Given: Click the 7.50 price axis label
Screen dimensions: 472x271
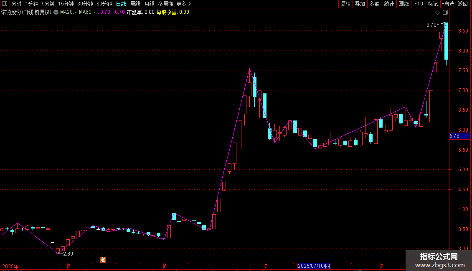Looking at the screenshot, I should pos(463,70).
